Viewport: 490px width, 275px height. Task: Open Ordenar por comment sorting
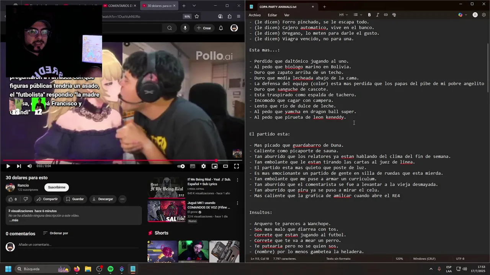pyautogui.click(x=56, y=233)
